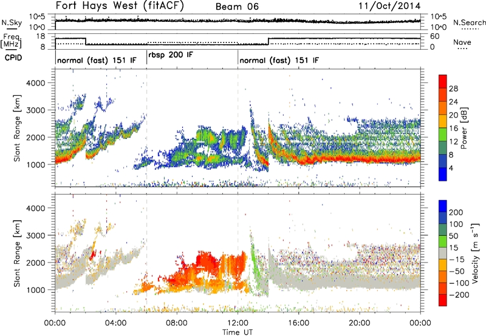486x336 pixels.
Task: Click 'normal (fast) 151 IF' label following rbsp
Action: click(279, 60)
